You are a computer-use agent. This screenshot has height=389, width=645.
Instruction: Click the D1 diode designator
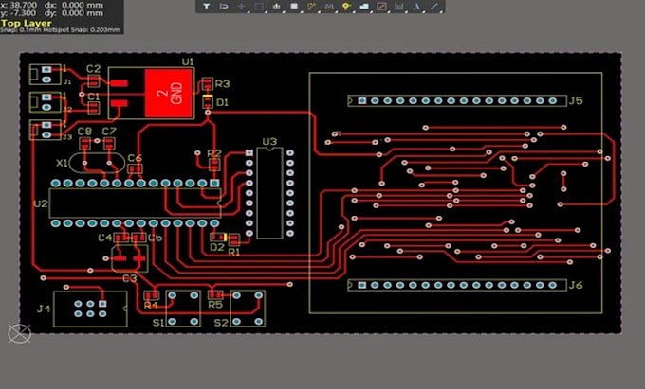(222, 102)
